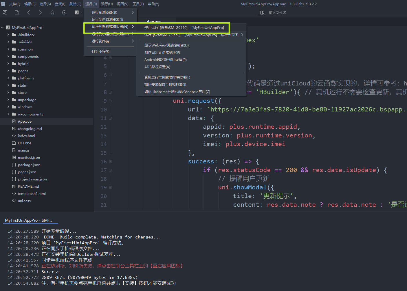This screenshot has width=407, height=291.
Task: Select ADB路径设置(A)
Action: [x=191, y=67]
